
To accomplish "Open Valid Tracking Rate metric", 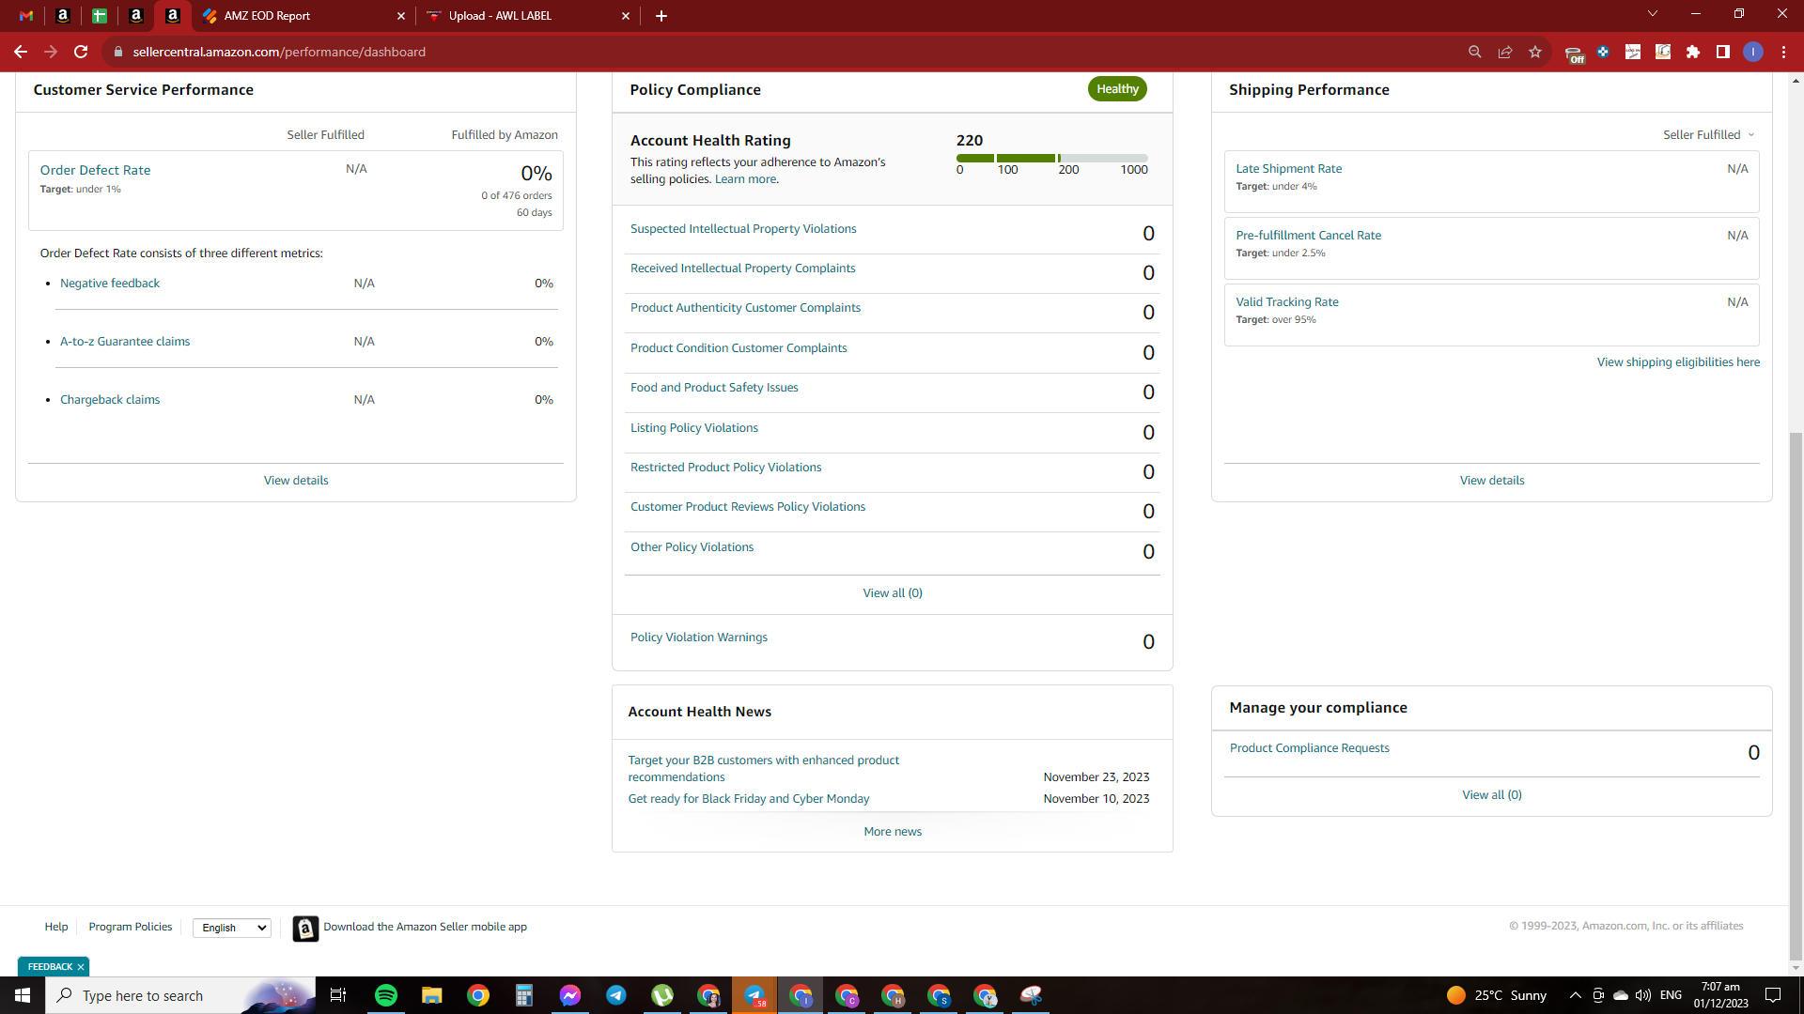I will pos(1287,302).
